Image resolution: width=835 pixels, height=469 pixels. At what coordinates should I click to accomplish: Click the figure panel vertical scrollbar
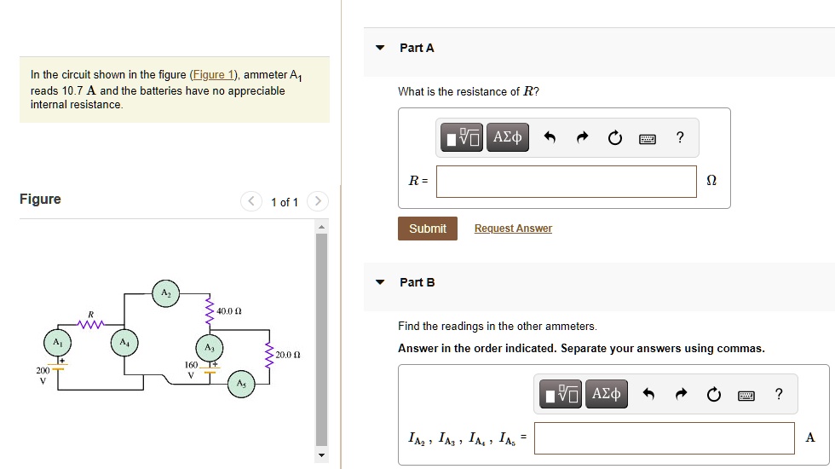coord(321,341)
